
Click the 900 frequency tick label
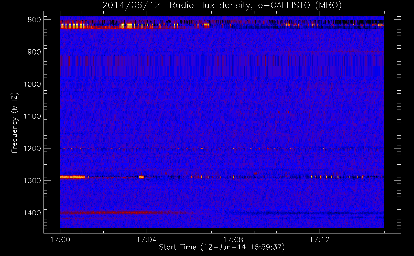pyautogui.click(x=34, y=52)
